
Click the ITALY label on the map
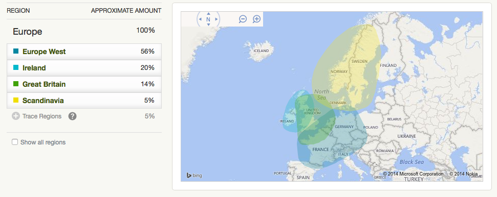(343, 154)
